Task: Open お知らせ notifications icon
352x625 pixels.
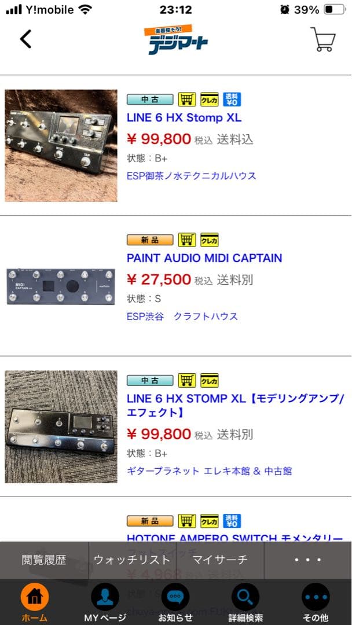Action: pyautogui.click(x=176, y=597)
